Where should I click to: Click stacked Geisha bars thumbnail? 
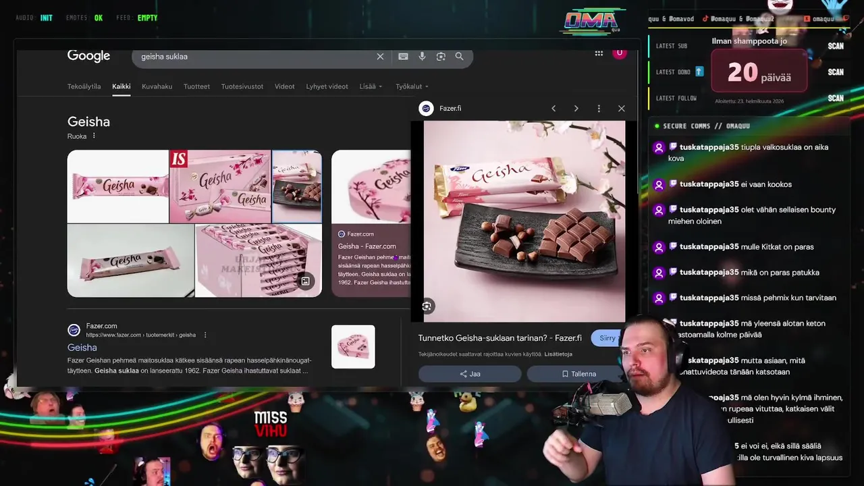pyautogui.click(x=259, y=261)
